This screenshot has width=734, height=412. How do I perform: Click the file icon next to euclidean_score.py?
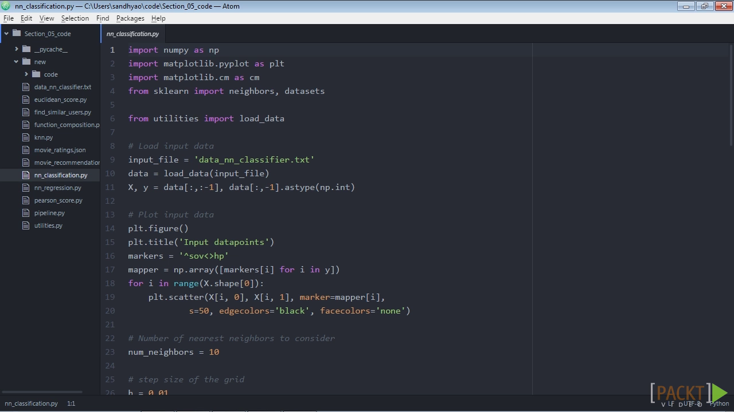coord(25,100)
